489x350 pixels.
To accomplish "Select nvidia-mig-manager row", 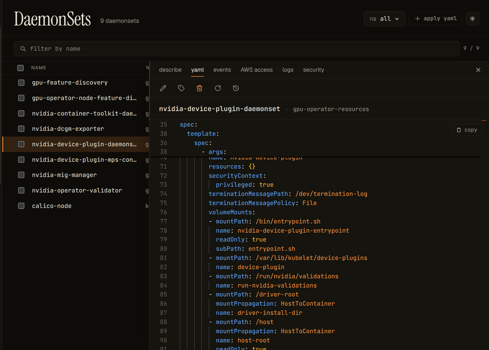I will pyautogui.click(x=76, y=175).
